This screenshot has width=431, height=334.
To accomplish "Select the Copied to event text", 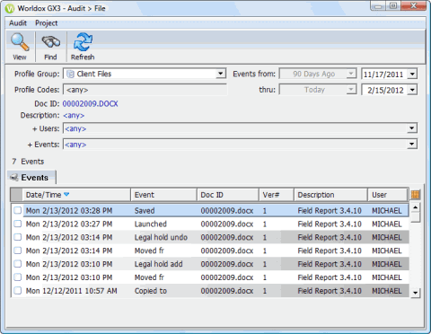I will [151, 291].
